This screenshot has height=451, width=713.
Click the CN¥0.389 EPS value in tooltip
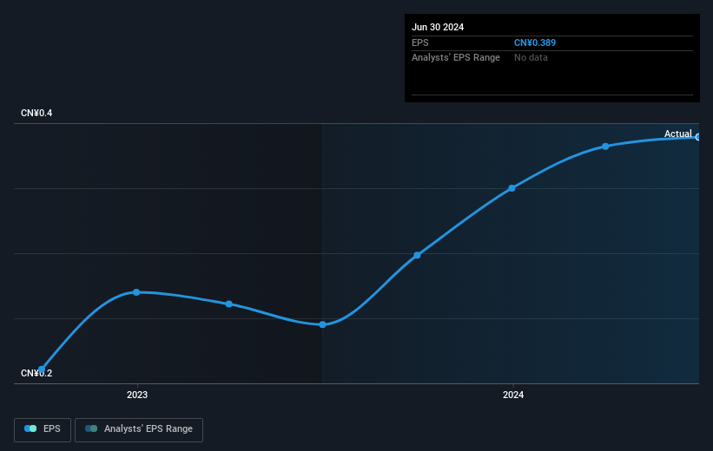pyautogui.click(x=535, y=42)
